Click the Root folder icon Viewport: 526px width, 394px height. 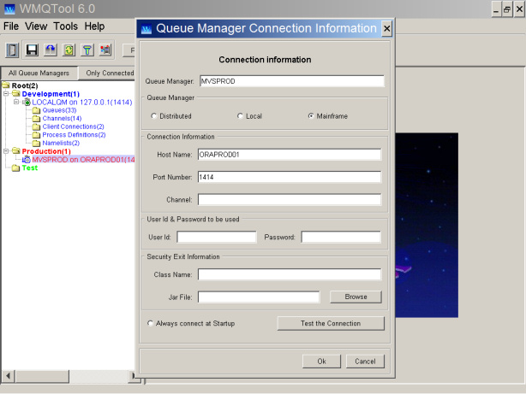pyautogui.click(x=6, y=85)
